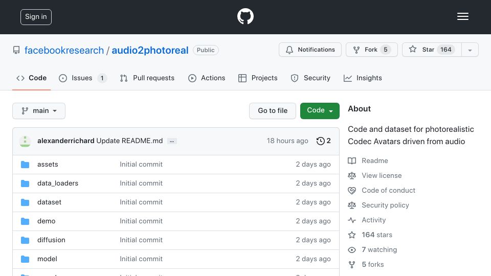Open the hamburger navigation menu
The width and height of the screenshot is (491, 276).
point(462,16)
